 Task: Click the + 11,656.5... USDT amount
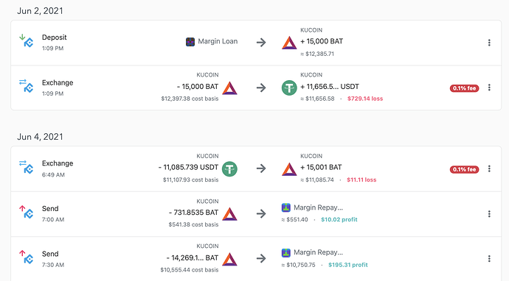click(x=330, y=87)
